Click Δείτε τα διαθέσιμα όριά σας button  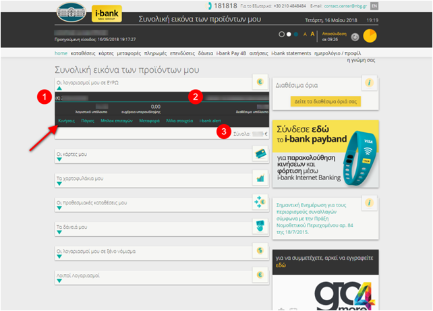click(326, 101)
